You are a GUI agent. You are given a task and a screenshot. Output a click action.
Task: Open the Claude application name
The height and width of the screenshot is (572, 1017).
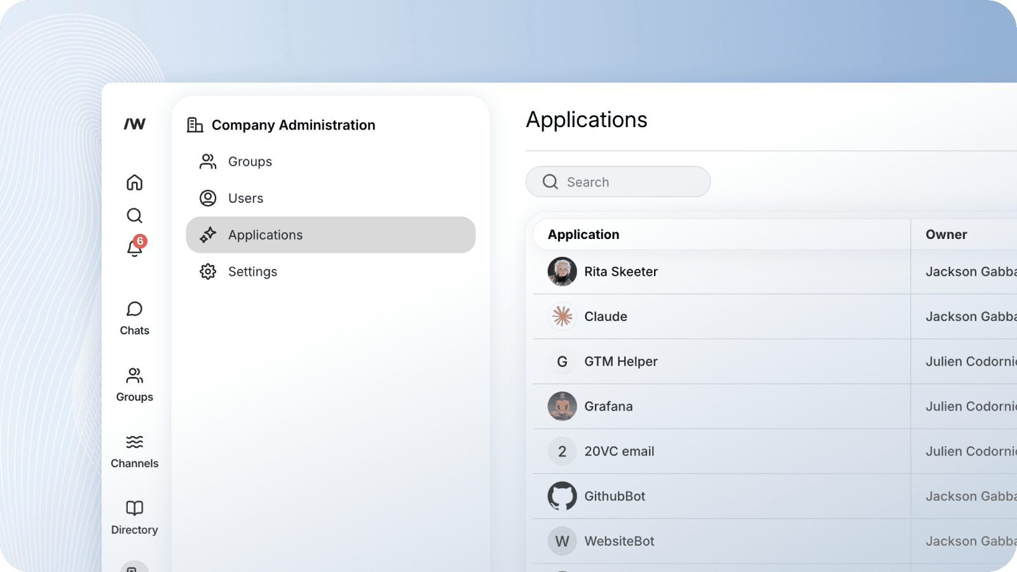point(606,317)
